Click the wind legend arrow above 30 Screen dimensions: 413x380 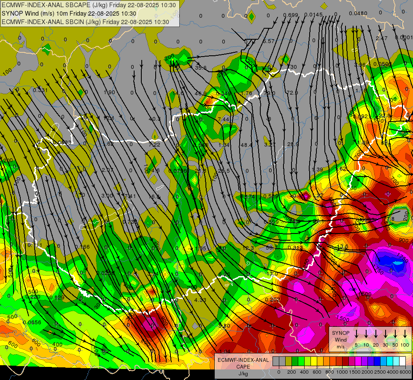click(386, 334)
